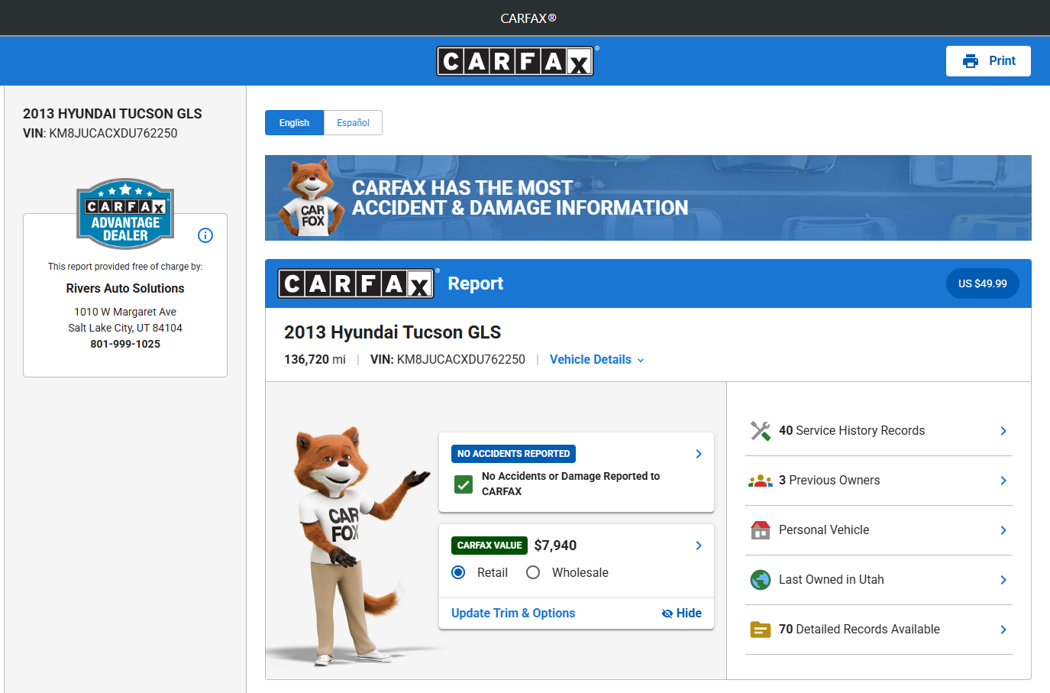Screen dimensions: 1050x693
Task: Click the Last Owned globe icon
Action: pos(761,580)
